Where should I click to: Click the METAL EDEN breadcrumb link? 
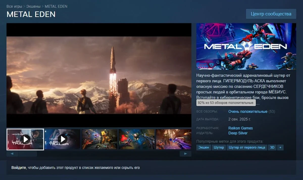[56, 6]
